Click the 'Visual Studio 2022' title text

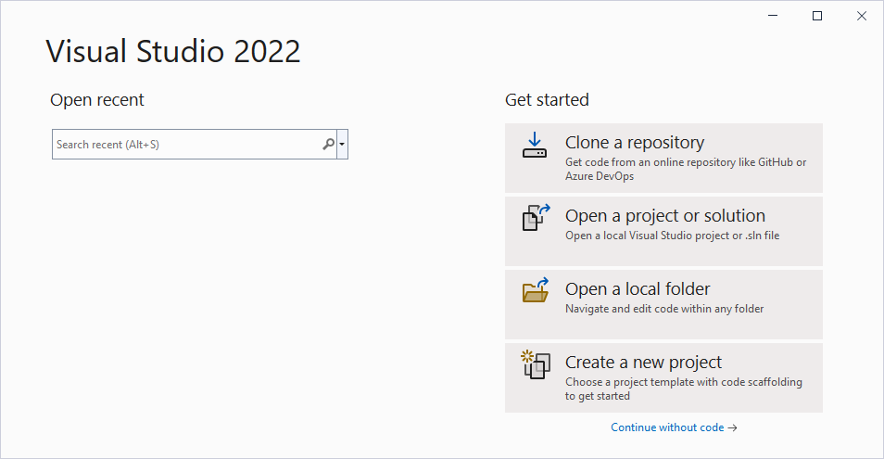173,51
